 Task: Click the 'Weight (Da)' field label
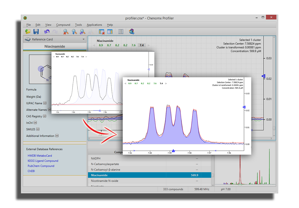(34, 97)
